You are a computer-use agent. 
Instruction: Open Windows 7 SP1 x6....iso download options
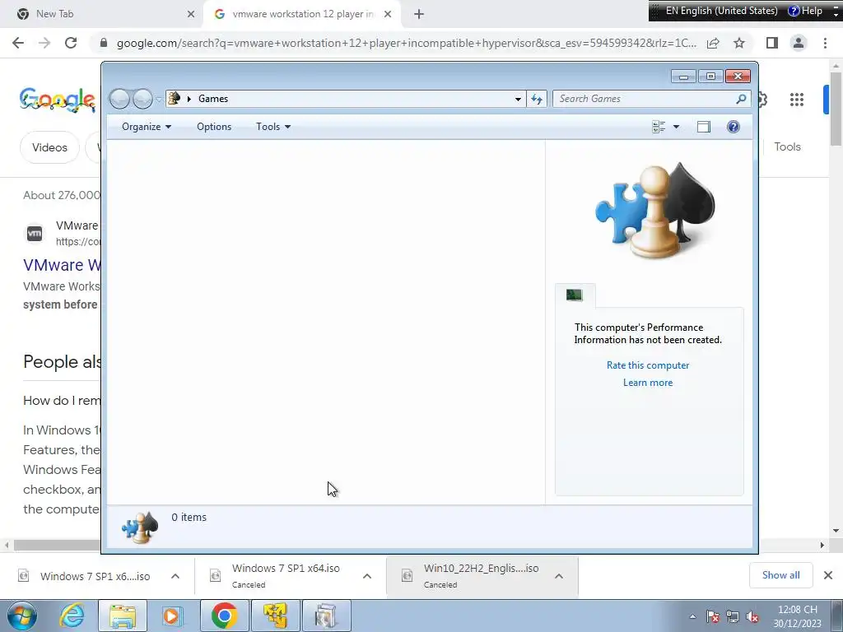[x=175, y=576]
